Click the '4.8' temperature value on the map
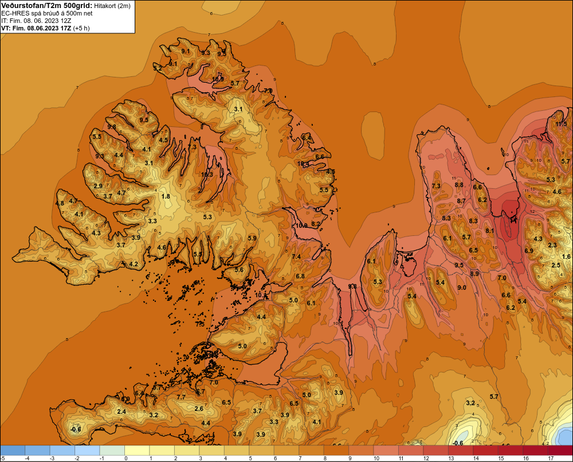 [x=60, y=204]
